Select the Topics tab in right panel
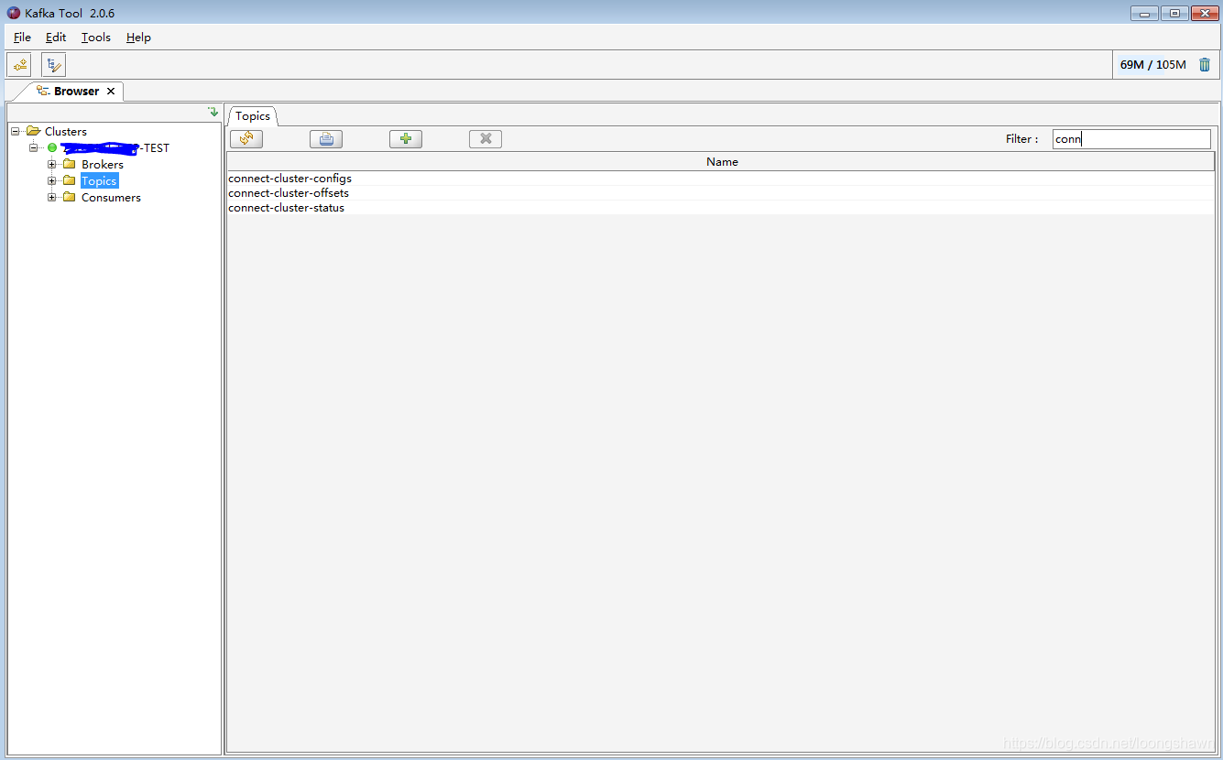Image resolution: width=1223 pixels, height=760 pixels. point(253,116)
